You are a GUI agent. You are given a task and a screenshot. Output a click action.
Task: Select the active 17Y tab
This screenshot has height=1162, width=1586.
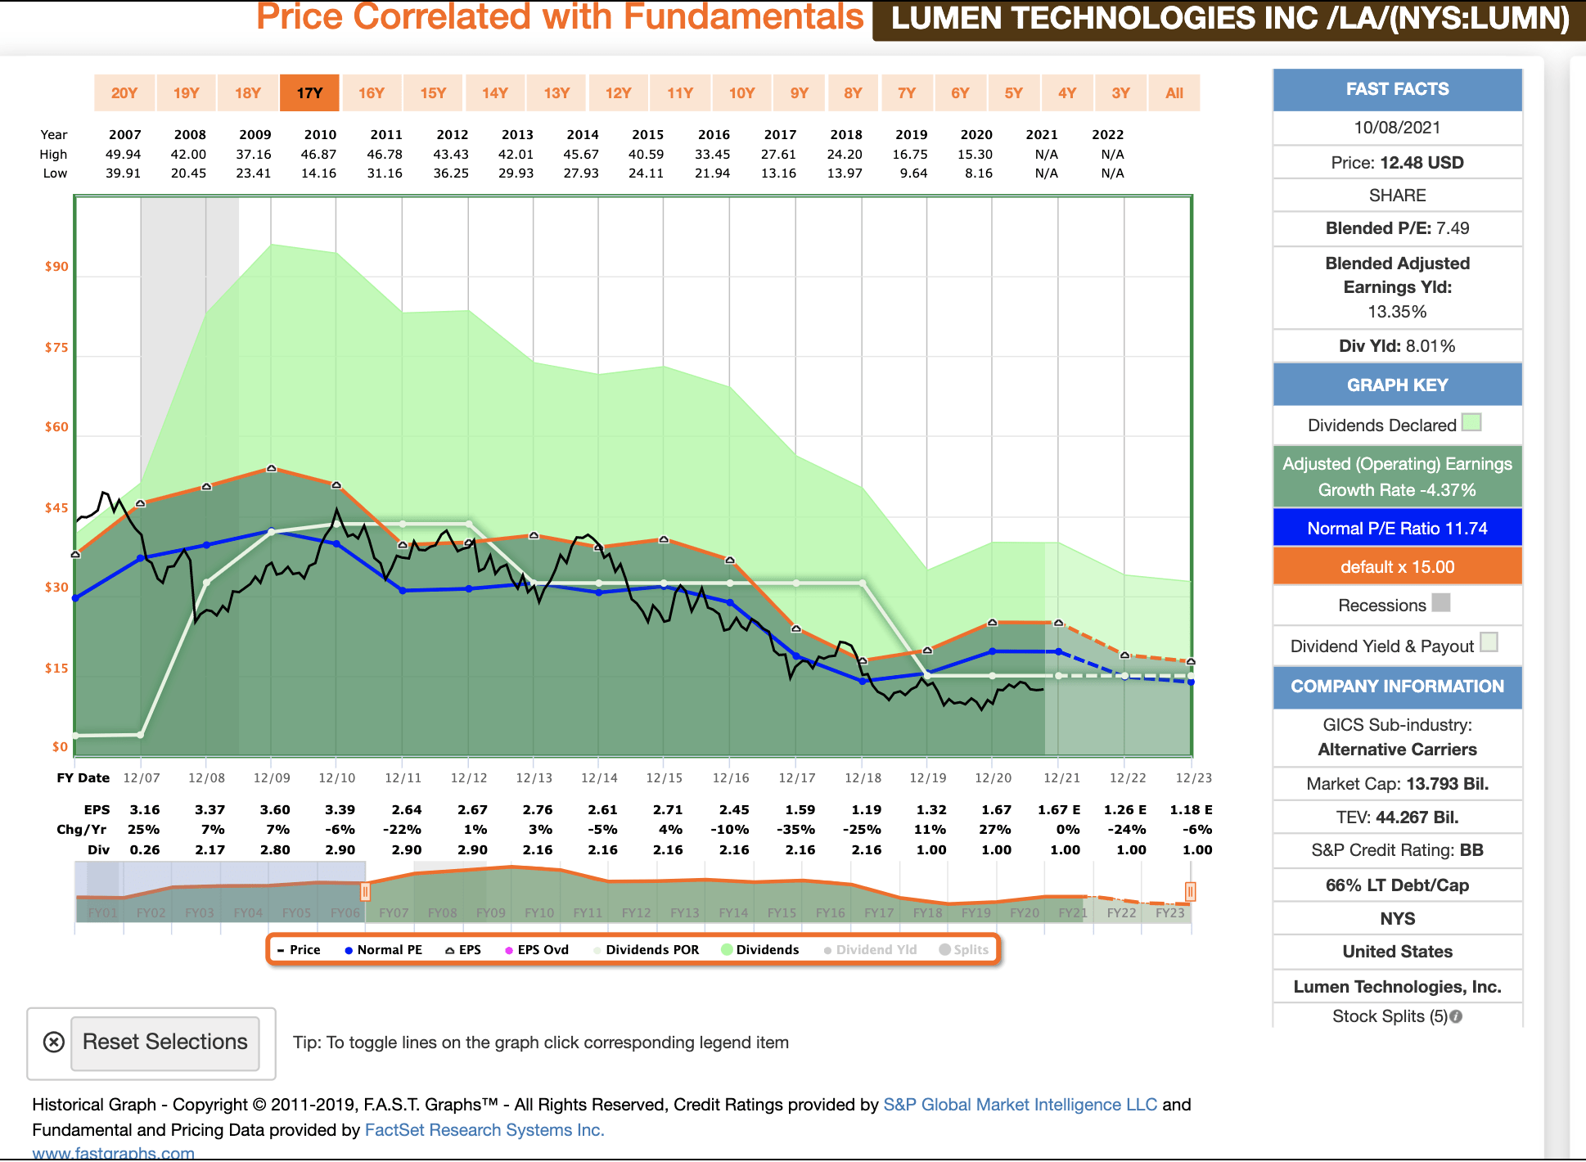click(309, 92)
